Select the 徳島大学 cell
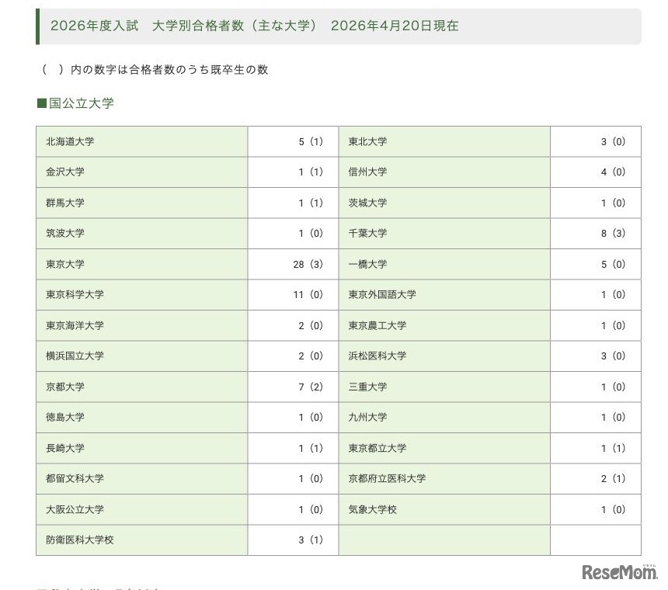668x590 pixels. tap(142, 418)
